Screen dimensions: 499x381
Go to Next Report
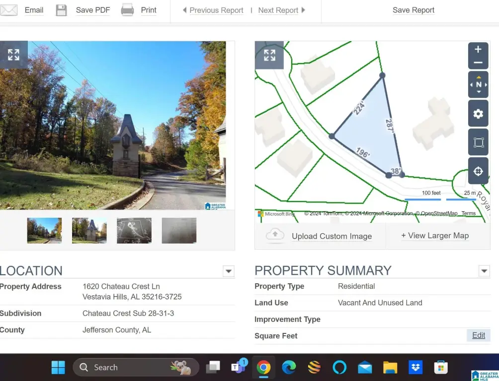click(278, 10)
